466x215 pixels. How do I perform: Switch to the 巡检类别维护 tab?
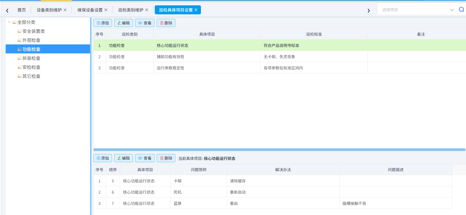point(131,10)
